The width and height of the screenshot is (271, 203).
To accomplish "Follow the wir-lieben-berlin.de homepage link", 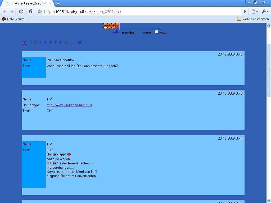I will [69, 105].
